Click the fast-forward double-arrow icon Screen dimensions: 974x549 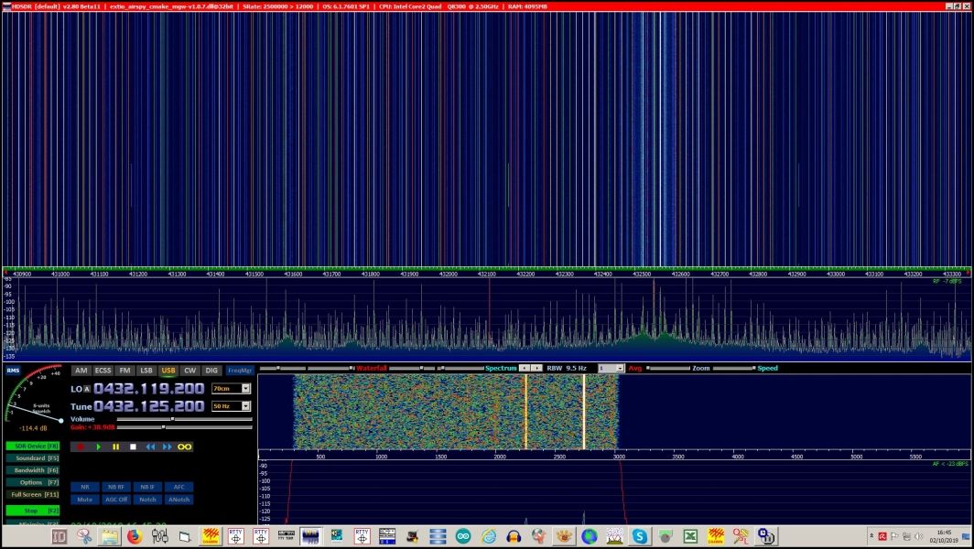tap(167, 447)
